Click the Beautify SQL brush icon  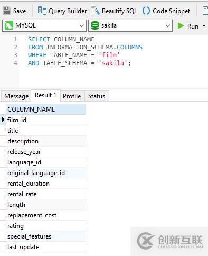96,11
